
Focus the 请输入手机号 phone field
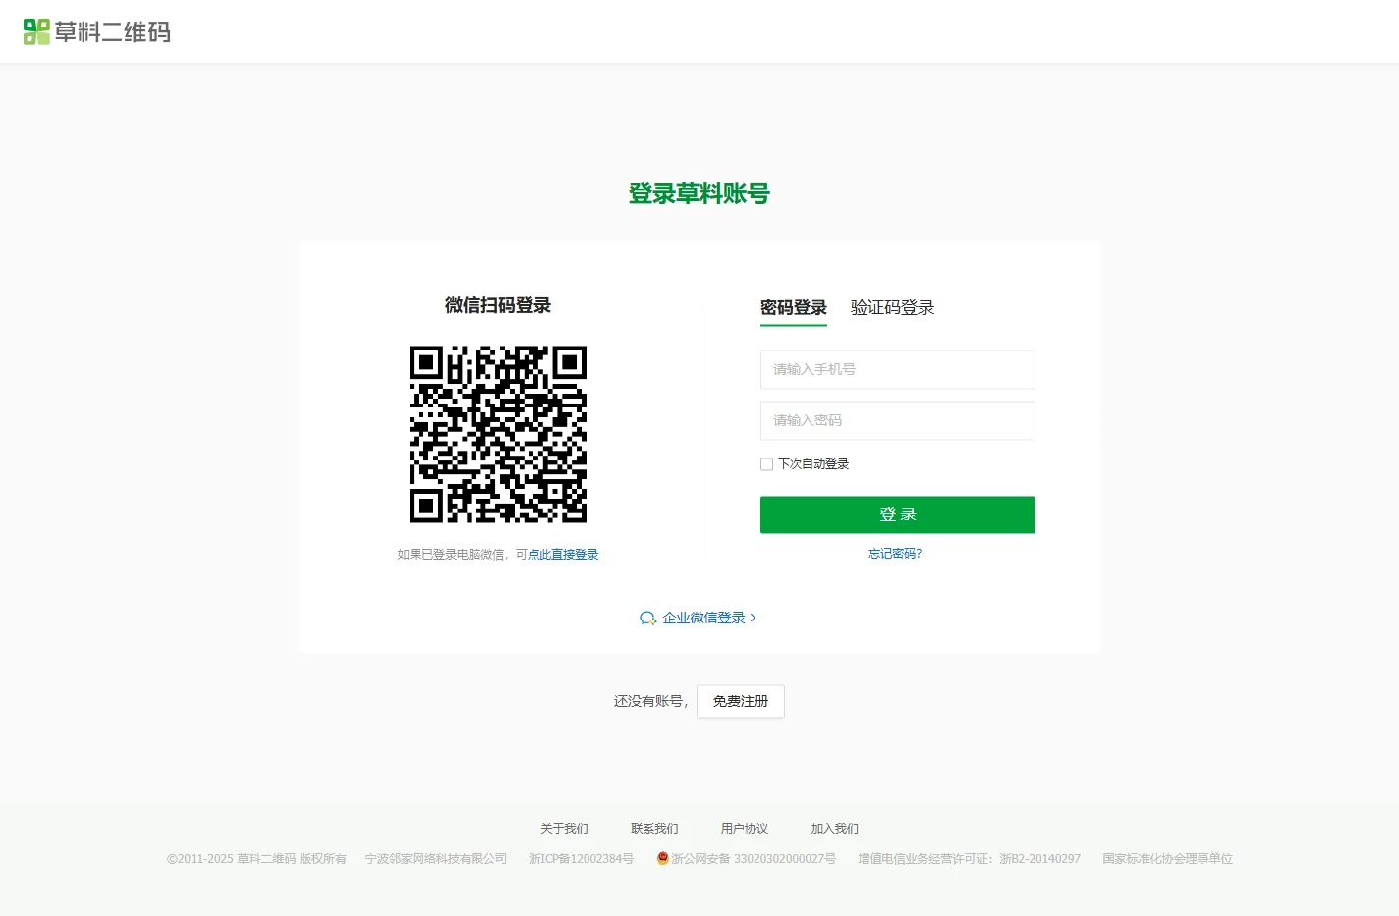[x=898, y=369]
